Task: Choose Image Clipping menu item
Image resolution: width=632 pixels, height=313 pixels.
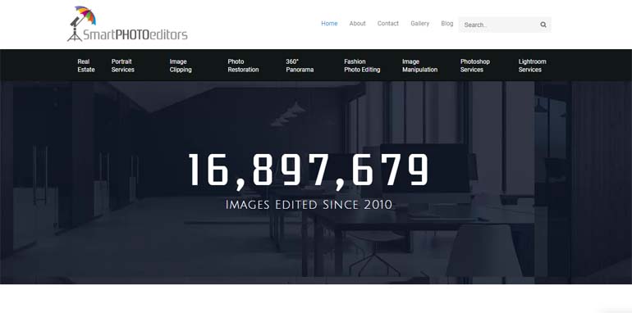Action: (x=181, y=66)
